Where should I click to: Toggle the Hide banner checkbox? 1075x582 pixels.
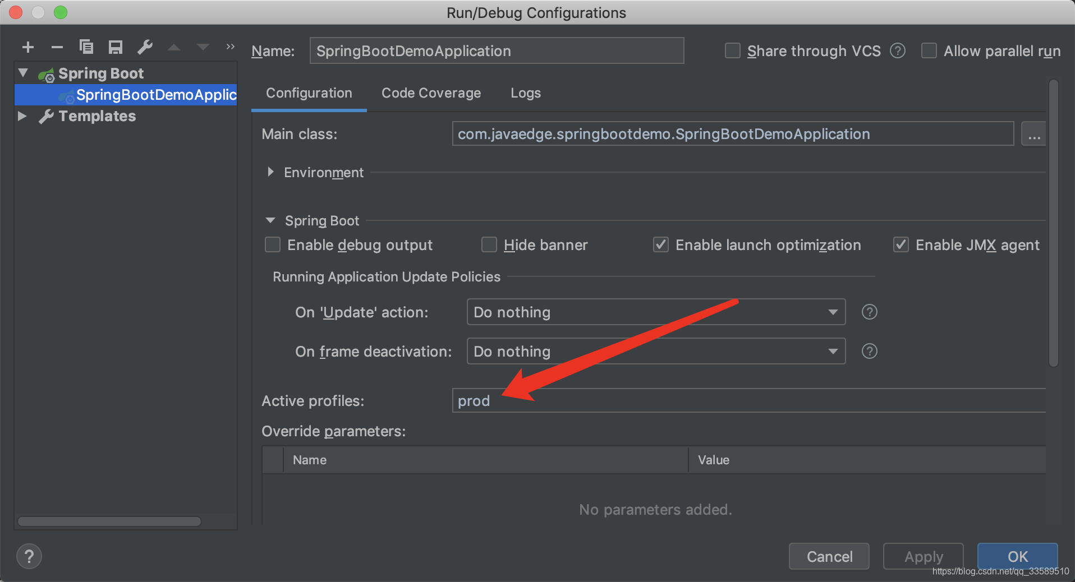pos(489,245)
